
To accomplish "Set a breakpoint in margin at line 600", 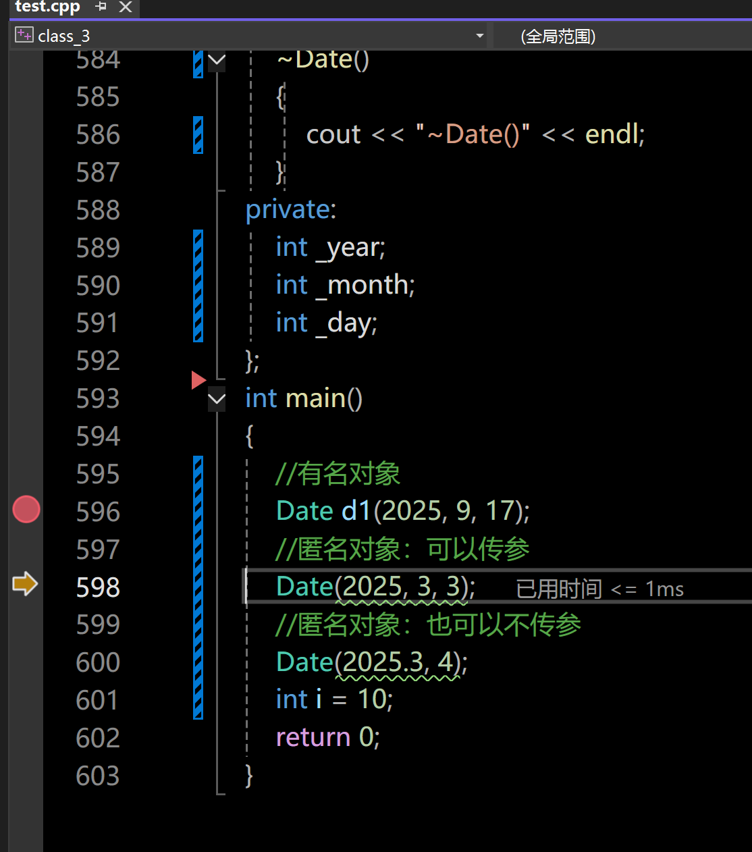I will [x=26, y=662].
